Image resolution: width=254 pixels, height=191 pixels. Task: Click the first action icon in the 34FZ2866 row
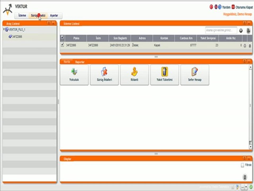pyautogui.click(x=245, y=46)
